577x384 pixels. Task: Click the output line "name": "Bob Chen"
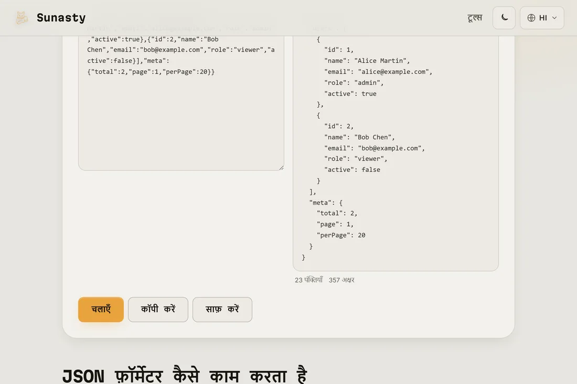click(x=359, y=137)
